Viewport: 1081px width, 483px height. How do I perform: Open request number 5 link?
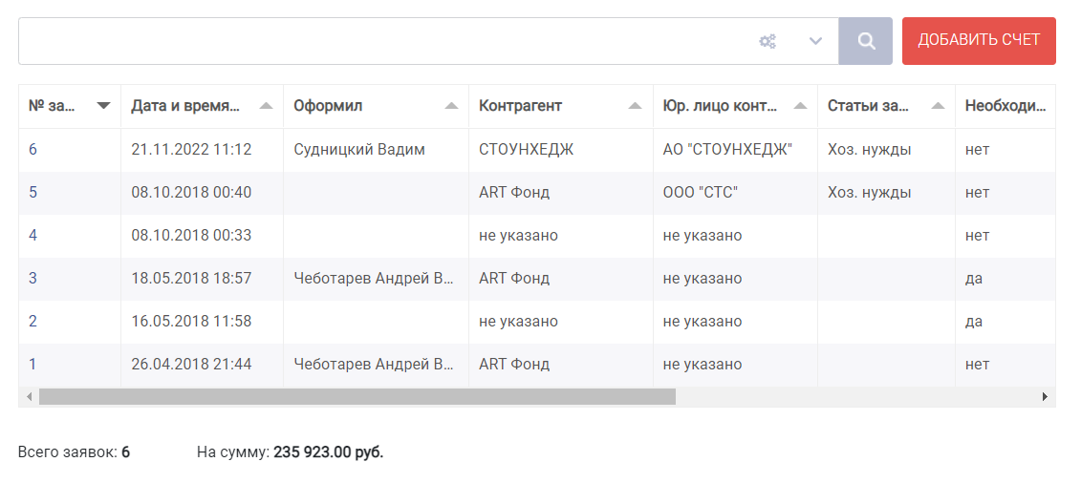tap(33, 193)
